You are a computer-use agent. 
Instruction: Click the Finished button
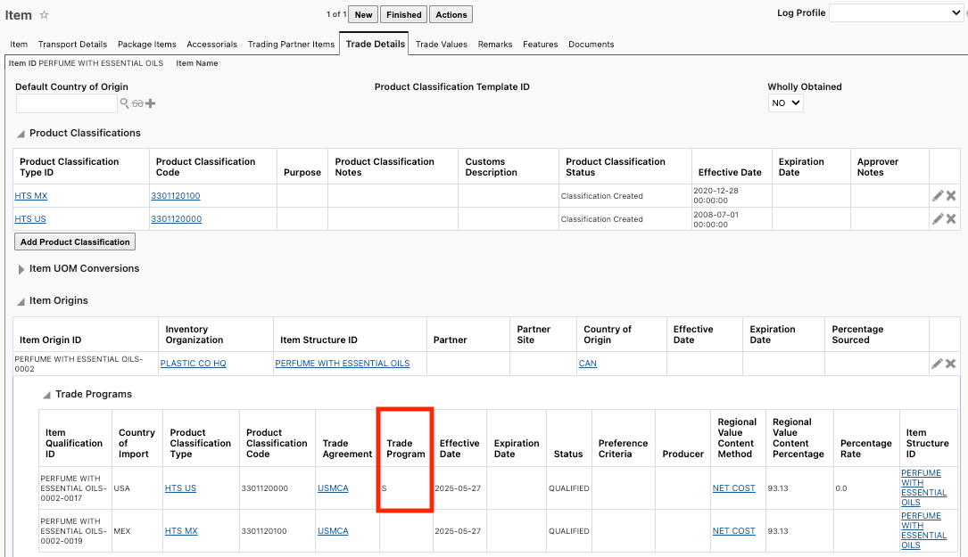pyautogui.click(x=403, y=13)
